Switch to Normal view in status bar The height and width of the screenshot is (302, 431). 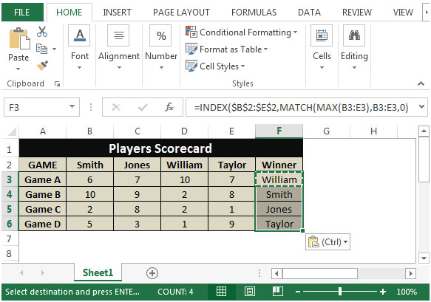point(221,291)
